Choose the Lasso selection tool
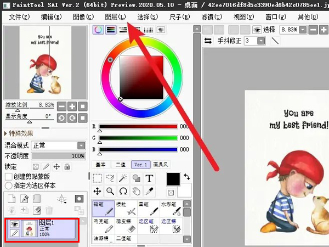The width and height of the screenshot is (329, 247). pos(110,178)
